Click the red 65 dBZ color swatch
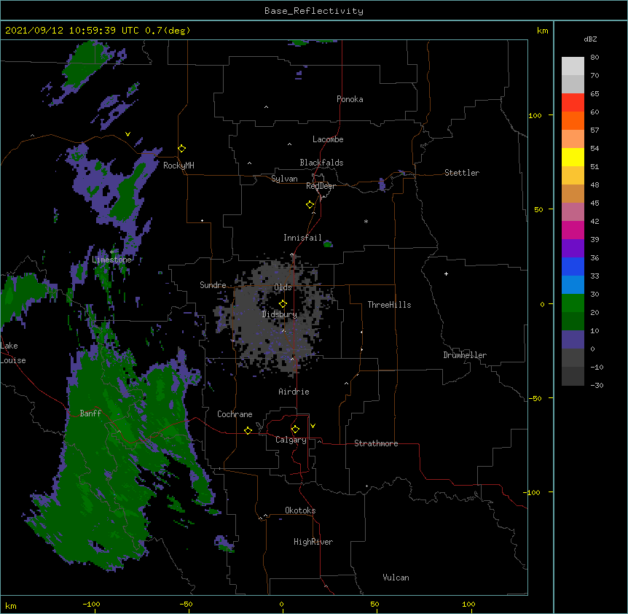 pos(573,102)
